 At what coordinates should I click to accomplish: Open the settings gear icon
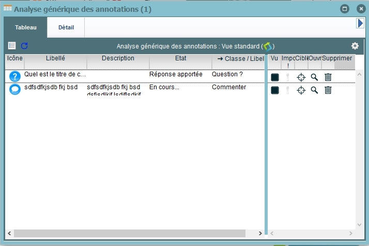tap(355, 46)
